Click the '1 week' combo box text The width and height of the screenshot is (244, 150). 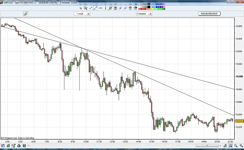[x=80, y=14]
